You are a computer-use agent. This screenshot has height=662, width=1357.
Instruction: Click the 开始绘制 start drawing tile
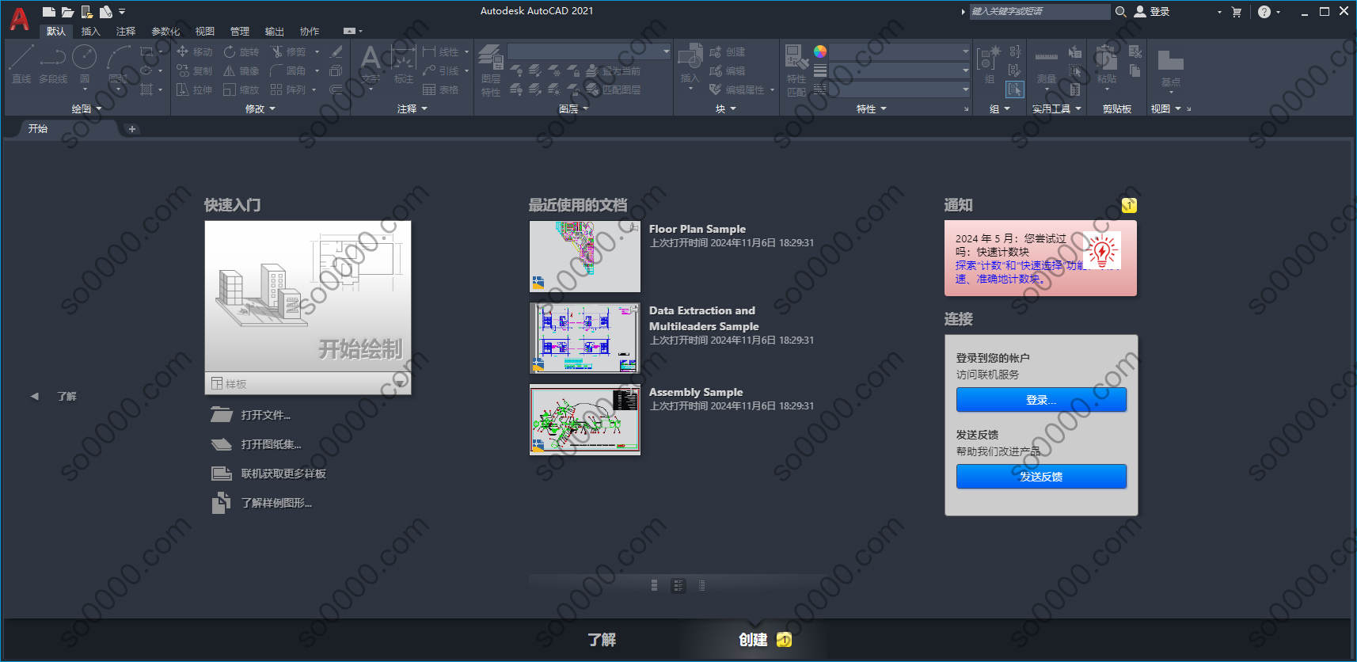308,296
